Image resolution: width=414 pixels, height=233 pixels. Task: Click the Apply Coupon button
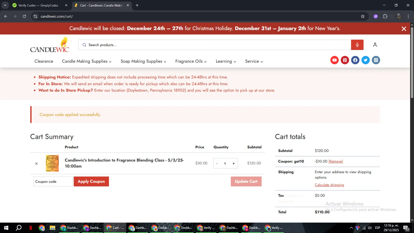[91, 181]
